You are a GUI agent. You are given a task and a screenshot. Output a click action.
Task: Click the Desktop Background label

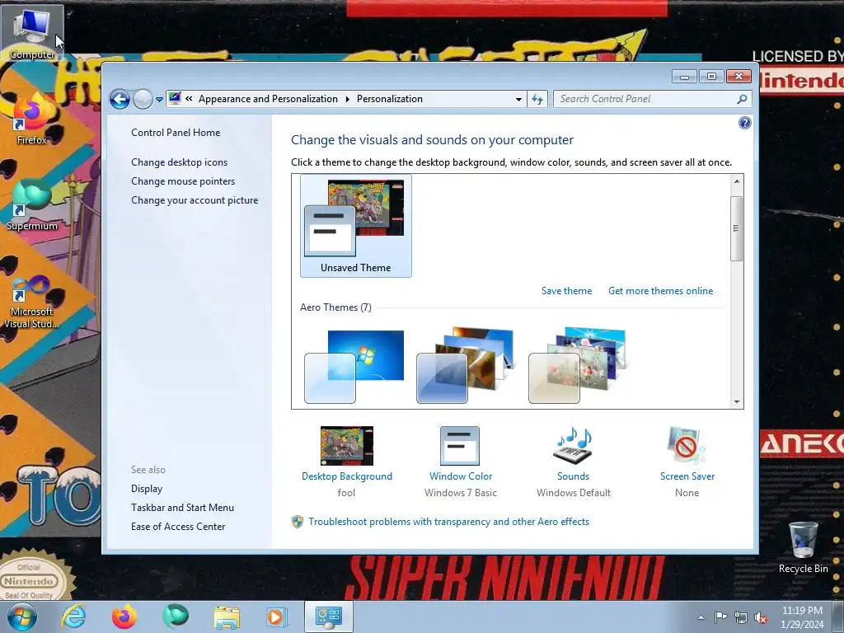click(347, 476)
